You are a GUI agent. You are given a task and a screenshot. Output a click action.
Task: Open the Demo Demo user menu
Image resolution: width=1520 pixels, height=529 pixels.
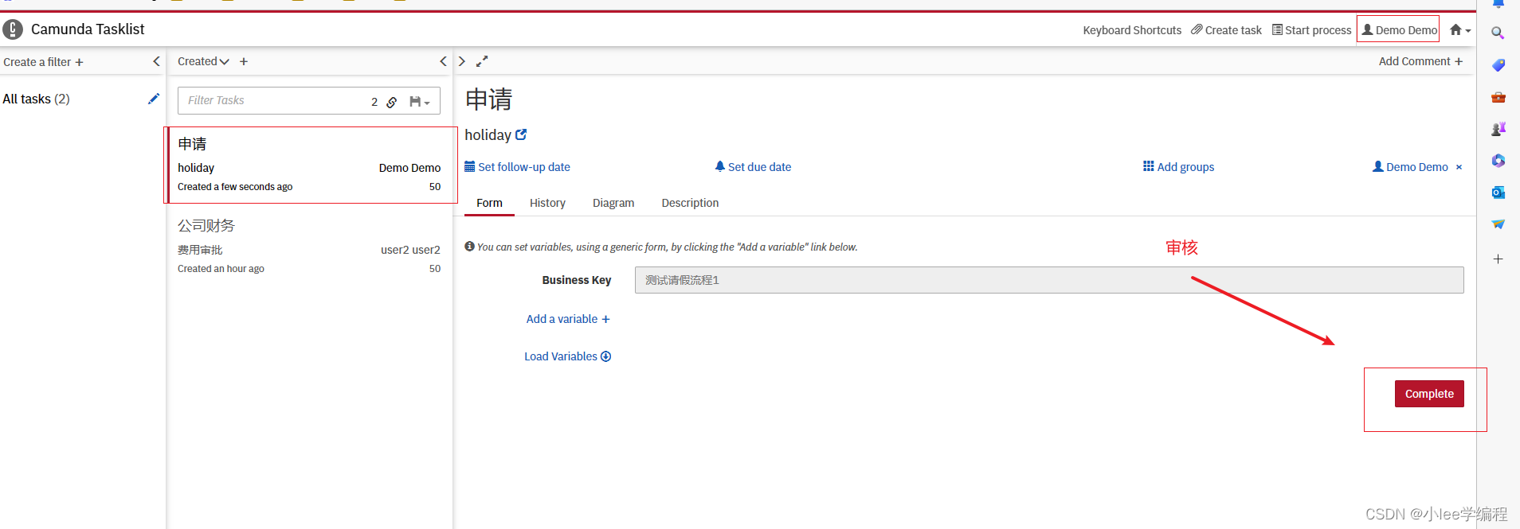click(1400, 30)
